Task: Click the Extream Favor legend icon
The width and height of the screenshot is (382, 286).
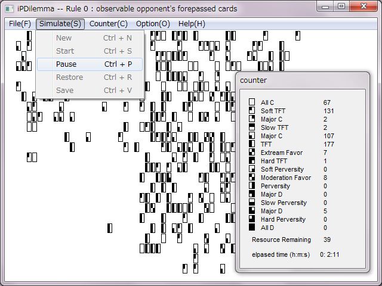Action: (x=252, y=152)
